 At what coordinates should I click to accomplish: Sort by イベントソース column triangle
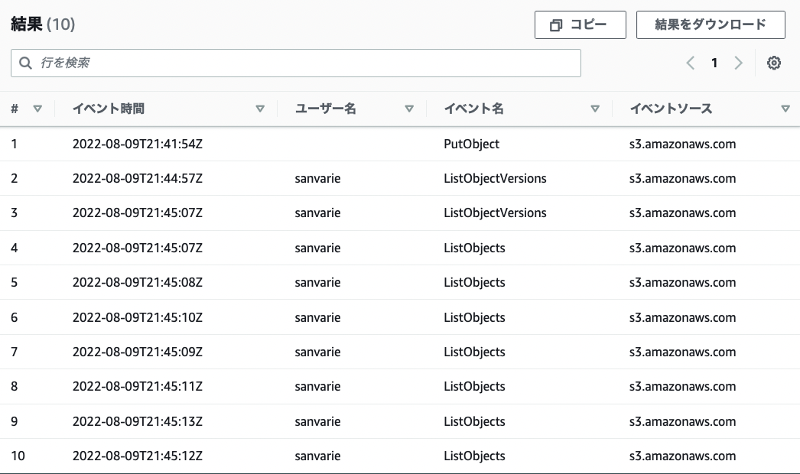[785, 109]
